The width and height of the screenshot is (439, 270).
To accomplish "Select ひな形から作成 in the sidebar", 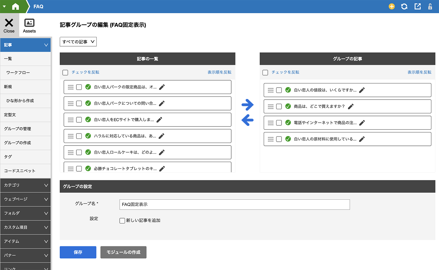I will tap(25, 101).
